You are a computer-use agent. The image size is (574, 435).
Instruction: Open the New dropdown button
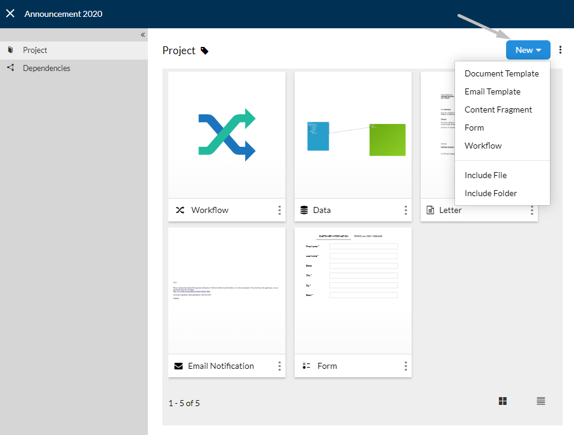pos(528,50)
